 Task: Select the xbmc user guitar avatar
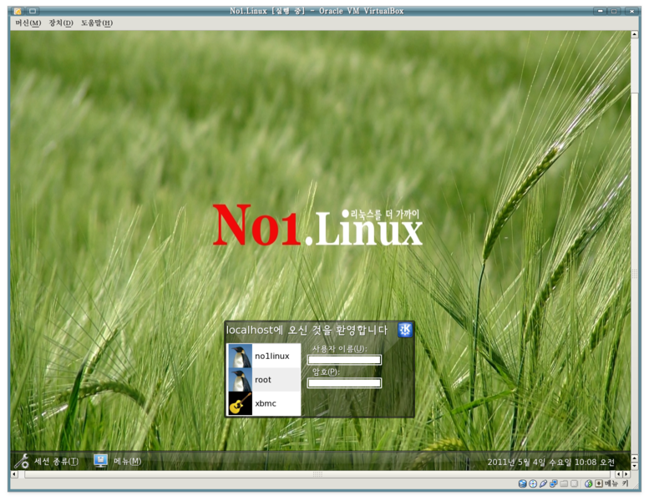240,403
